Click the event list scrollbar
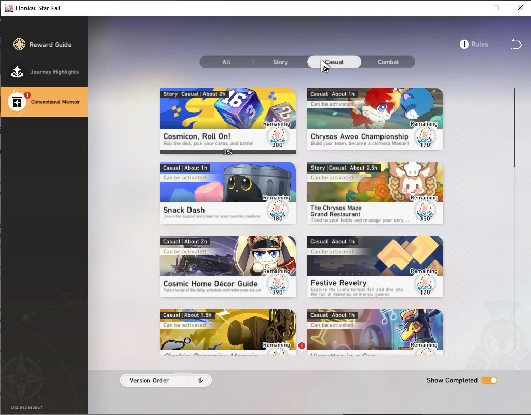This screenshot has width=531, height=415. point(514,127)
